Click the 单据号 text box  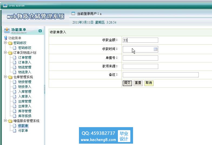click(140, 58)
